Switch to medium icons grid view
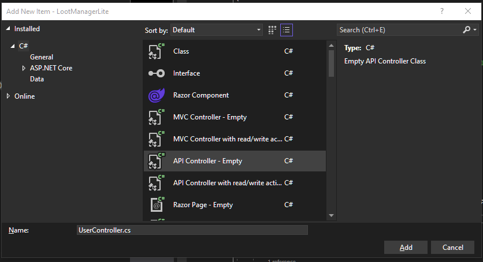The height and width of the screenshot is (262, 483). pos(272,30)
